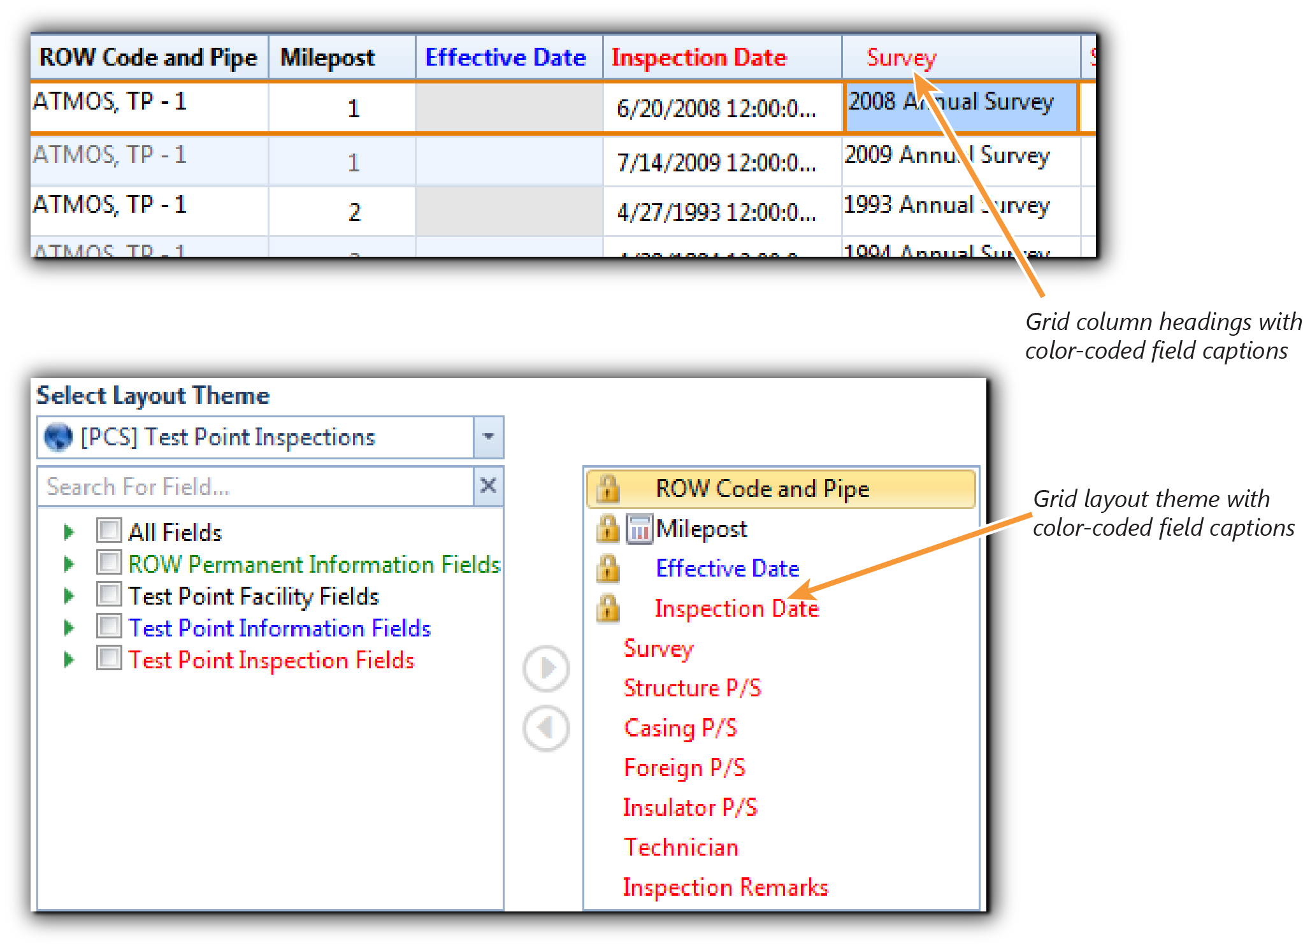Move selected field right with arrow button
1303x948 pixels.
coord(546,668)
